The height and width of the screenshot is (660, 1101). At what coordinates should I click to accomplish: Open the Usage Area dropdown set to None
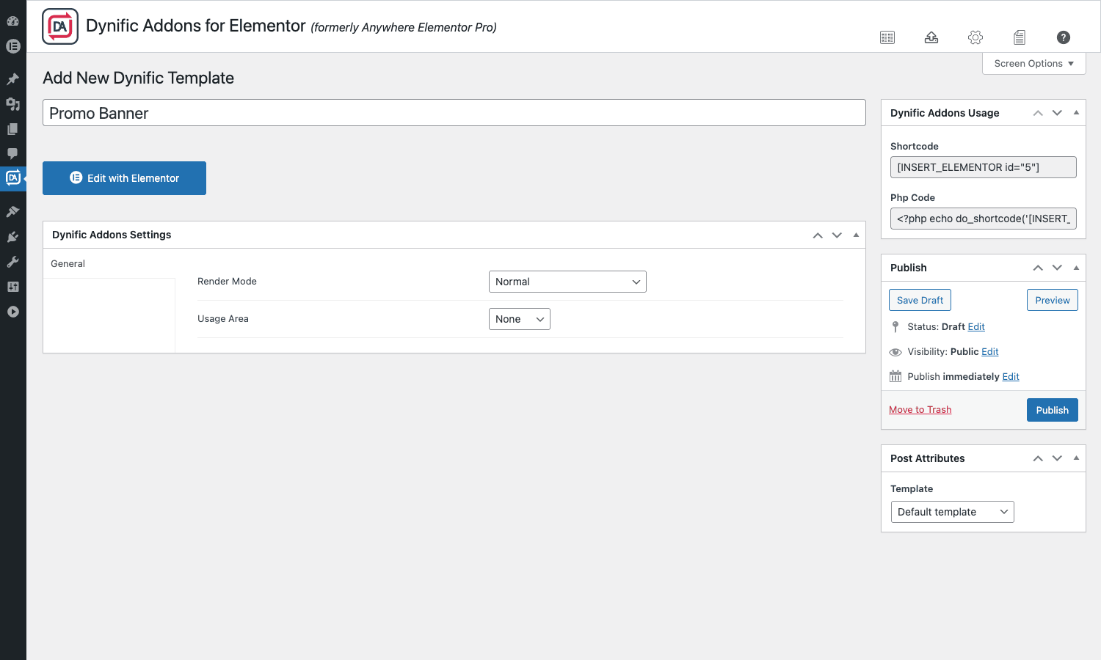(x=520, y=319)
